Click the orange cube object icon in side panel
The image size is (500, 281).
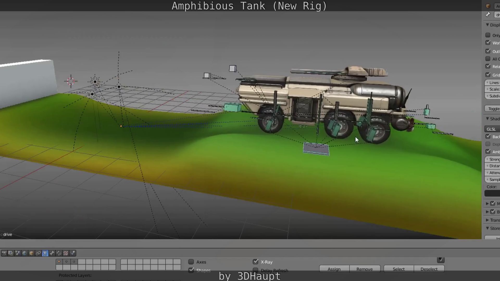[x=488, y=6]
